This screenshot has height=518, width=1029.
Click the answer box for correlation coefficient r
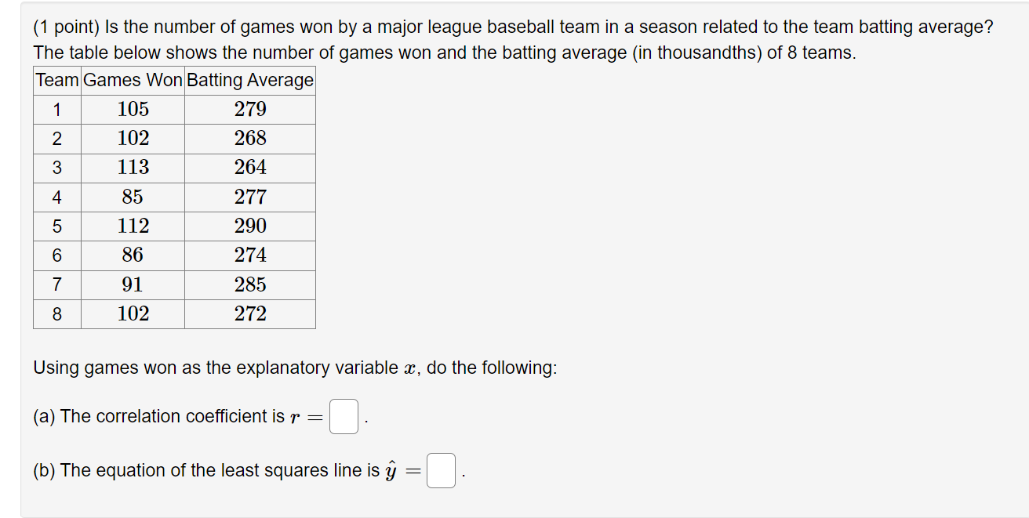point(343,416)
